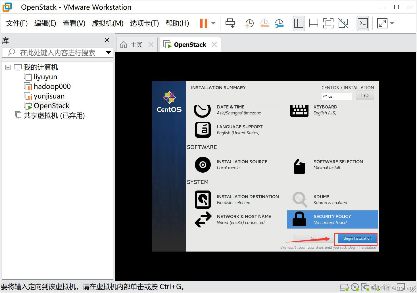Image resolution: width=417 pixels, height=293 pixels.
Task: Open the 帮助(H) menu
Action: [x=177, y=23]
